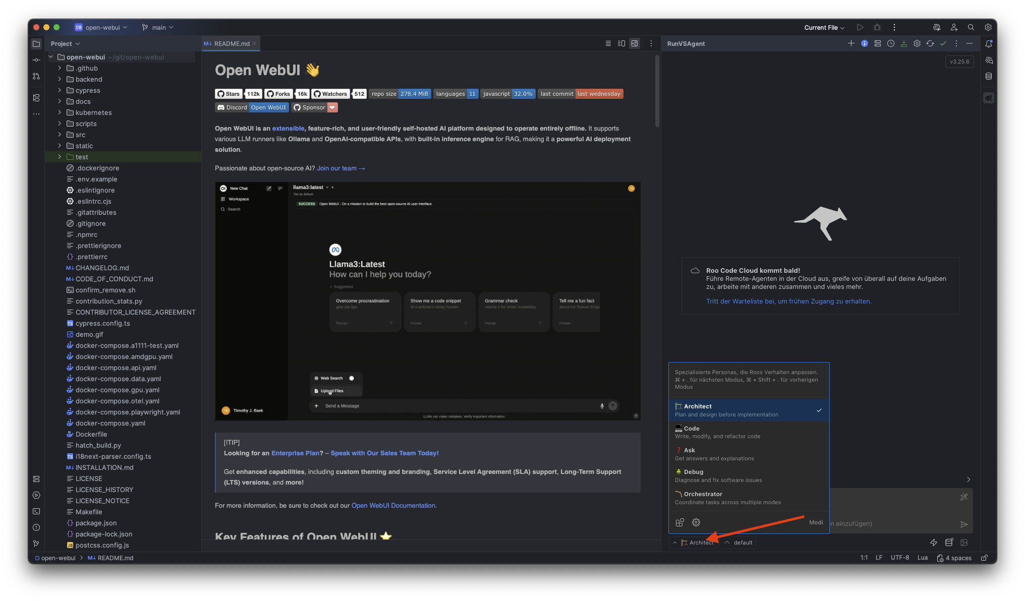Open the default API profile dropdown
Screen dimensions: 1025x601
click(x=738, y=543)
